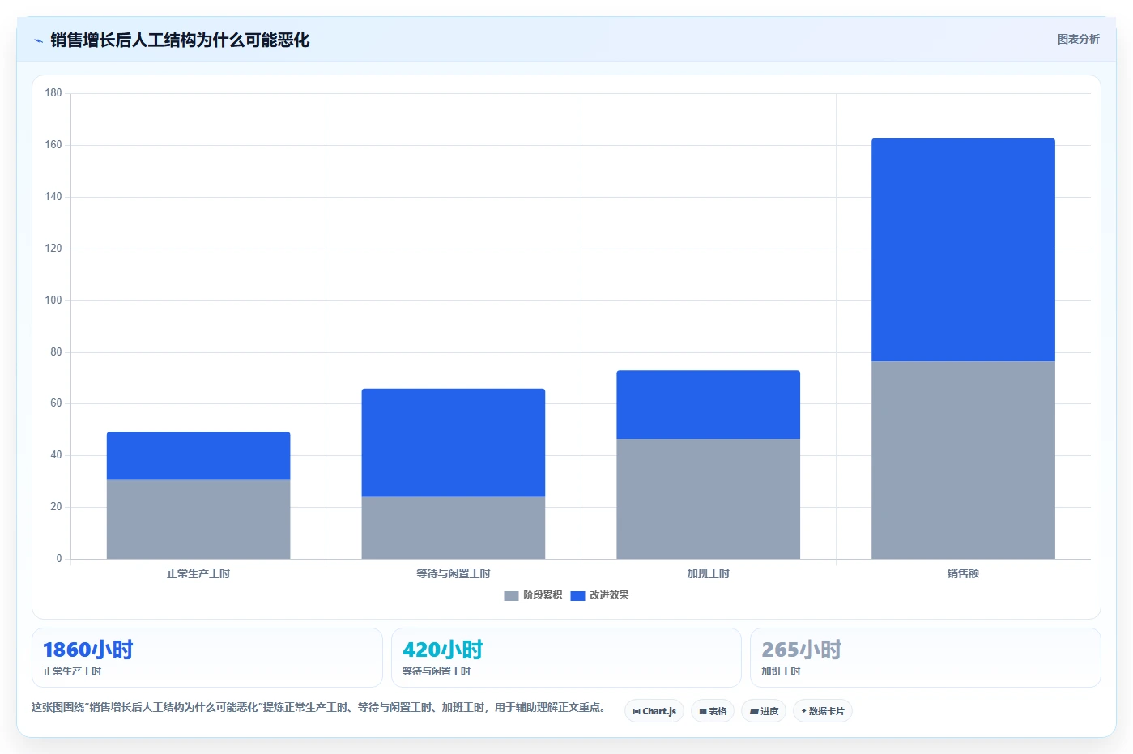The height and width of the screenshot is (754, 1133).
Task: Click the 加班工时 caption under 265小时
Action: (781, 671)
